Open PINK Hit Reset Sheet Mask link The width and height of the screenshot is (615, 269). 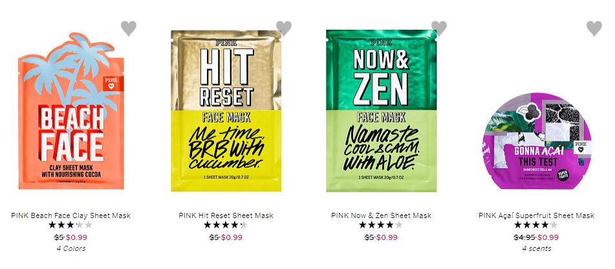point(226,215)
